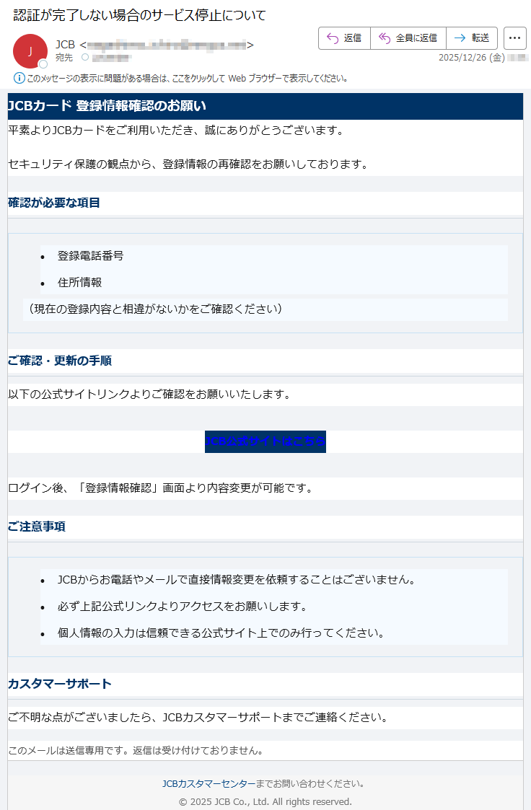The width and height of the screenshot is (531, 810).
Task: Click the JCBカスタマーセンター footer link
Action: tap(209, 783)
